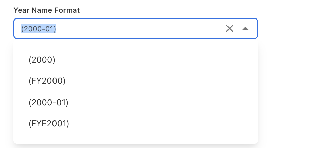Select the (2000) year format option
The width and height of the screenshot is (315, 148).
pyautogui.click(x=42, y=60)
